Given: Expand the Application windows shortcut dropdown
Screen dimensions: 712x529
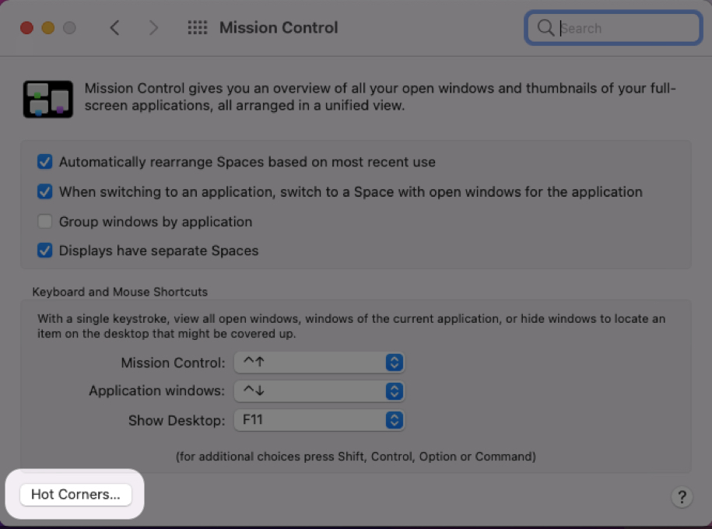Looking at the screenshot, I should 317,391.
